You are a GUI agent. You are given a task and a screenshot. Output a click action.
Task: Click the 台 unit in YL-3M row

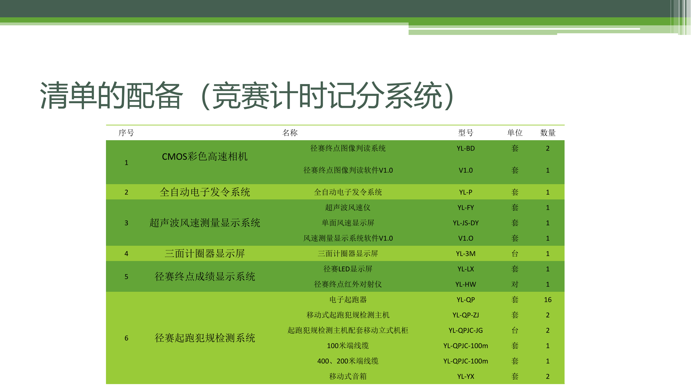[515, 253]
